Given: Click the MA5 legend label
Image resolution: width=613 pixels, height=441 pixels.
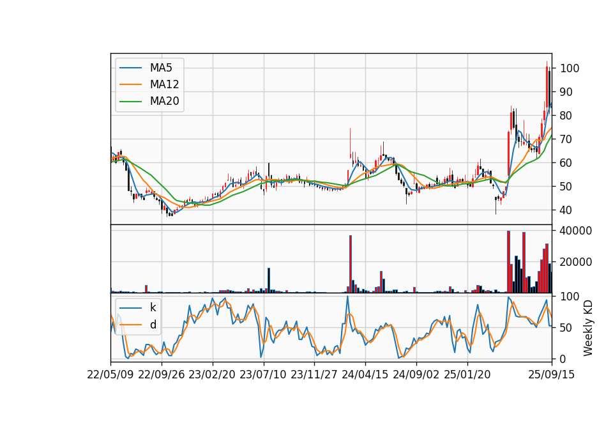Looking at the screenshot, I should tap(161, 68).
